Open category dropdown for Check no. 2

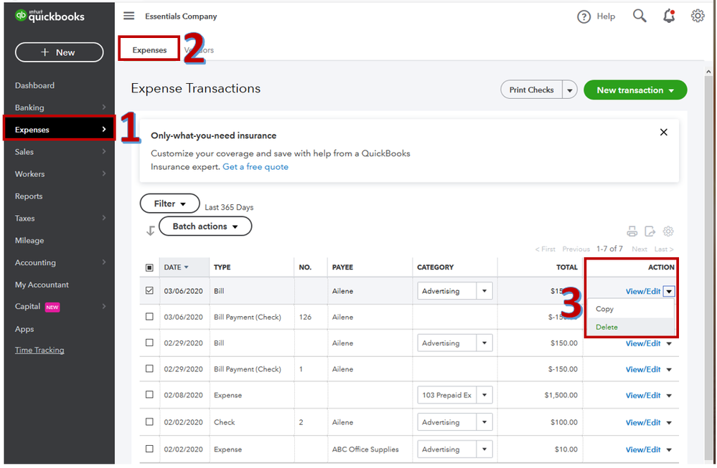click(x=484, y=422)
